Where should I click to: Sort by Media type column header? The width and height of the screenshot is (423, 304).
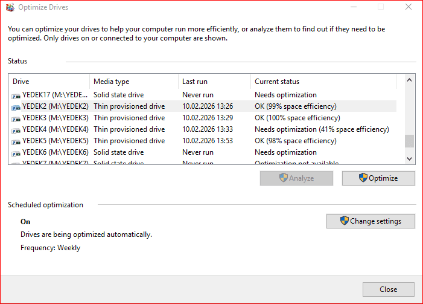133,82
